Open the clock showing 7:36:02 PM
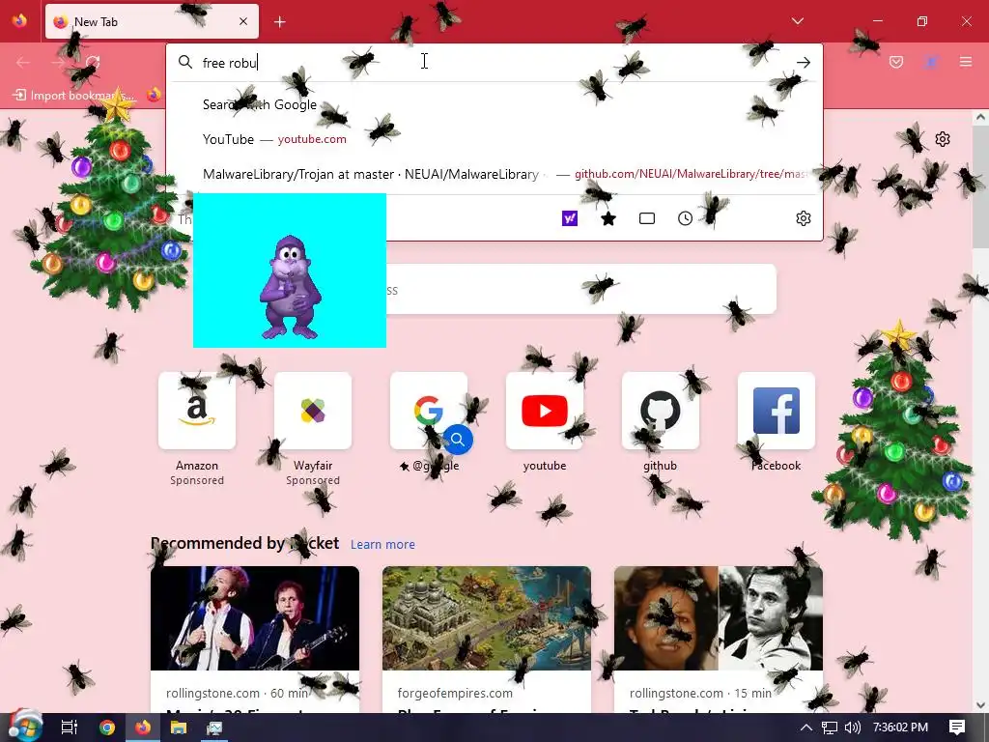Screen dimensions: 989x742 (901, 728)
